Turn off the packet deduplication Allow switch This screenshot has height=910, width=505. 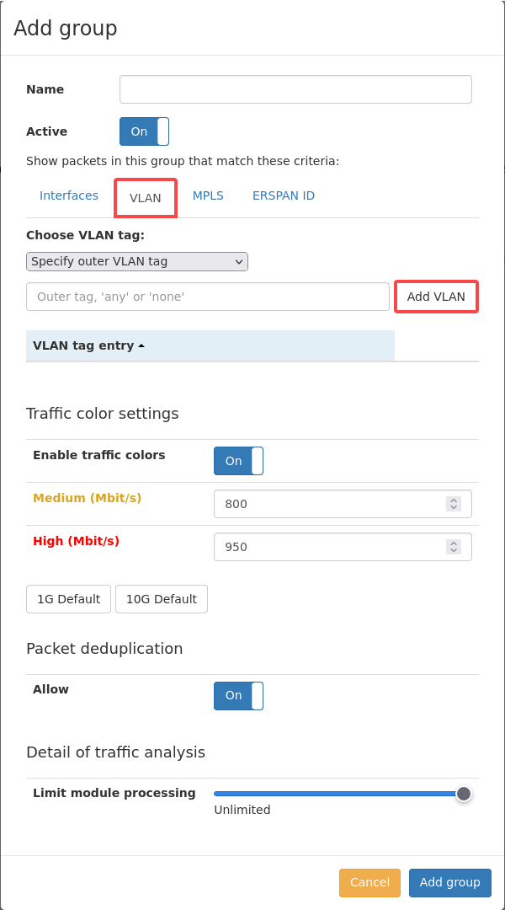coord(238,695)
